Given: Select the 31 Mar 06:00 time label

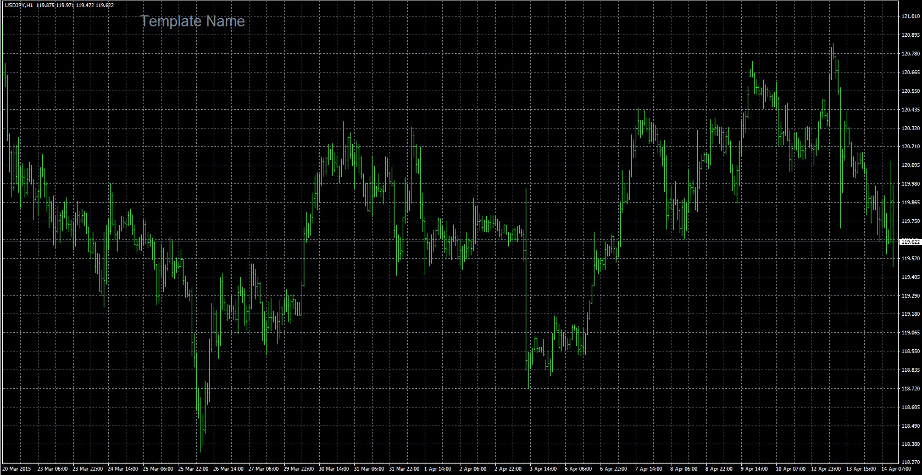Looking at the screenshot, I should (x=369, y=470).
